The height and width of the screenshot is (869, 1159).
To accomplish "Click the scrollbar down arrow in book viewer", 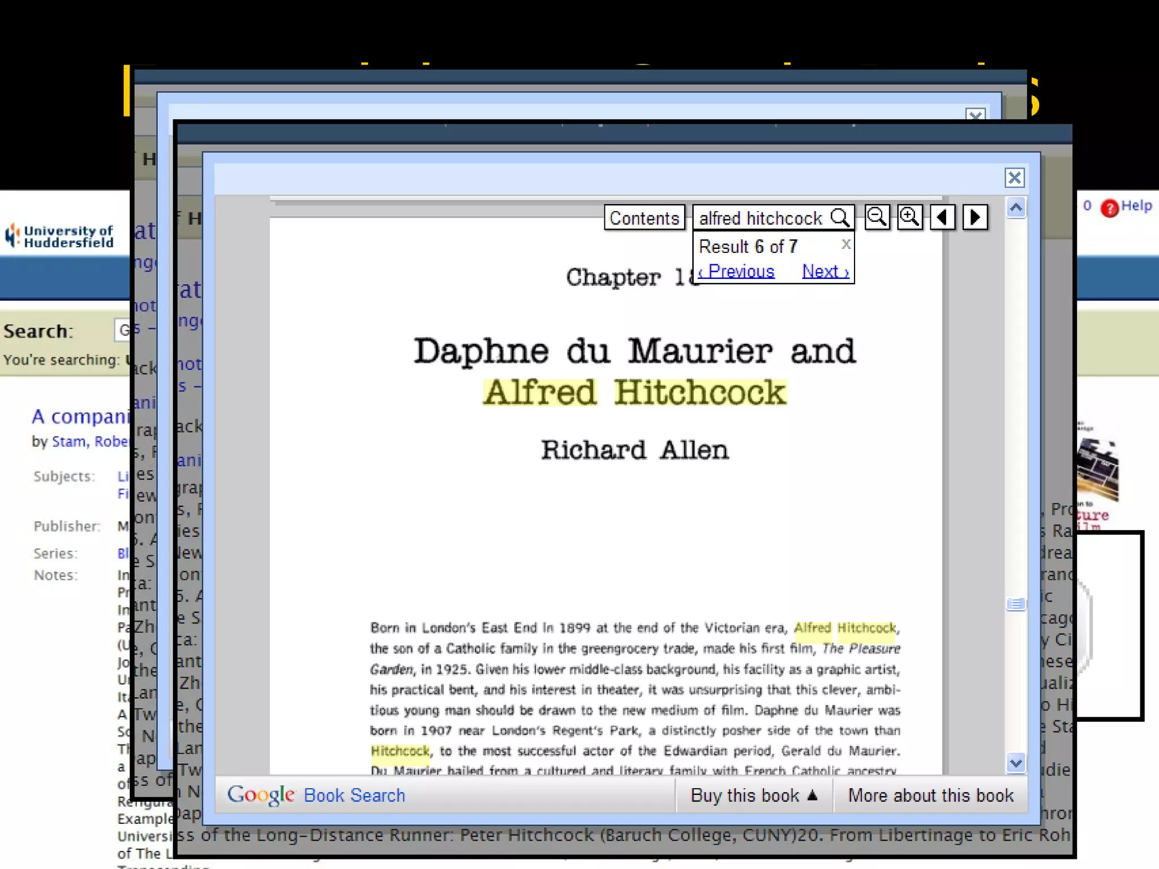I will pos(1016,763).
